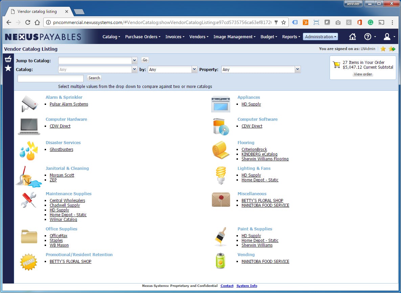Reload the page in Chrome
The height and width of the screenshot is (293, 401).
pos(28,22)
